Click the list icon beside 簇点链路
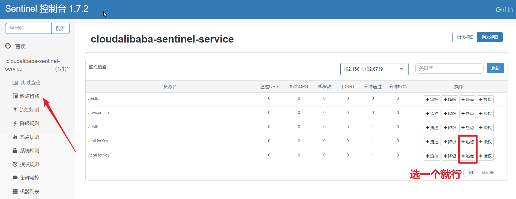This screenshot has width=516, height=199. tap(15, 96)
